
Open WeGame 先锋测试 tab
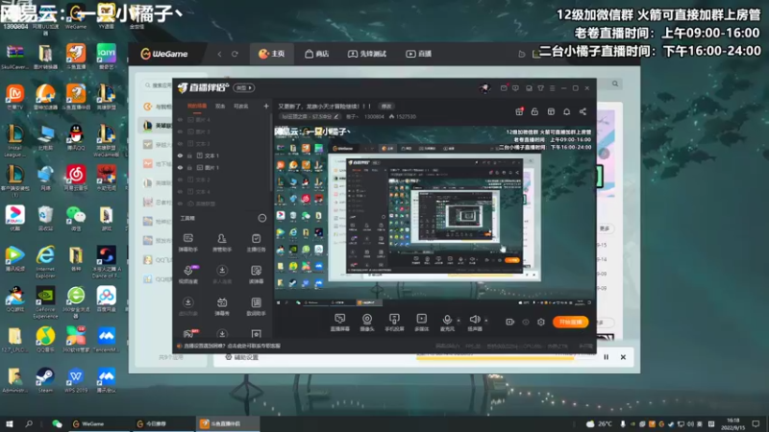pyautogui.click(x=367, y=54)
